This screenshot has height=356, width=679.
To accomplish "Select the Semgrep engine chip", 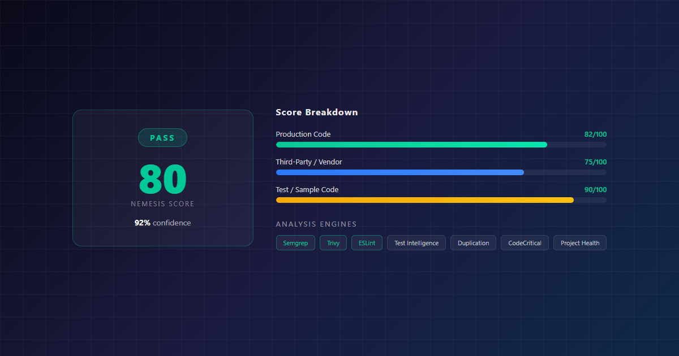I will click(295, 243).
